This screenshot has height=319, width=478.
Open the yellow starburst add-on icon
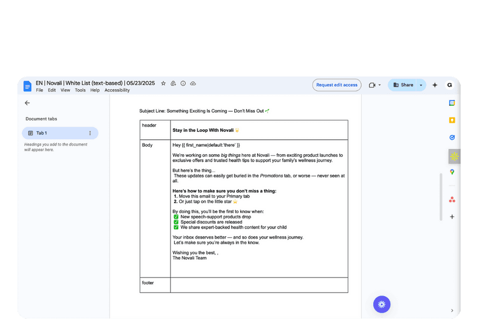(454, 157)
